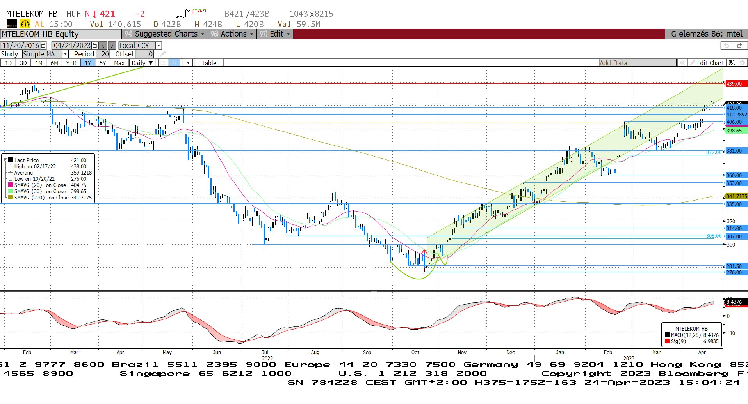Click the G elemzés 86: mtel title
This screenshot has width=748, height=404.
pyautogui.click(x=707, y=34)
